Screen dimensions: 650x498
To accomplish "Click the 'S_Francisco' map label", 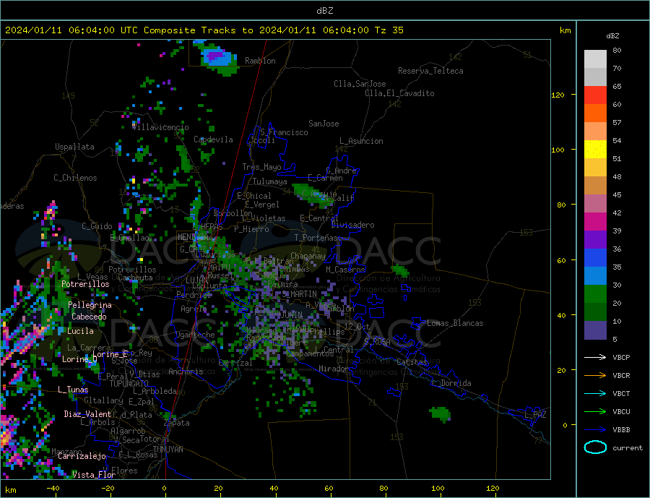I will click(284, 132).
